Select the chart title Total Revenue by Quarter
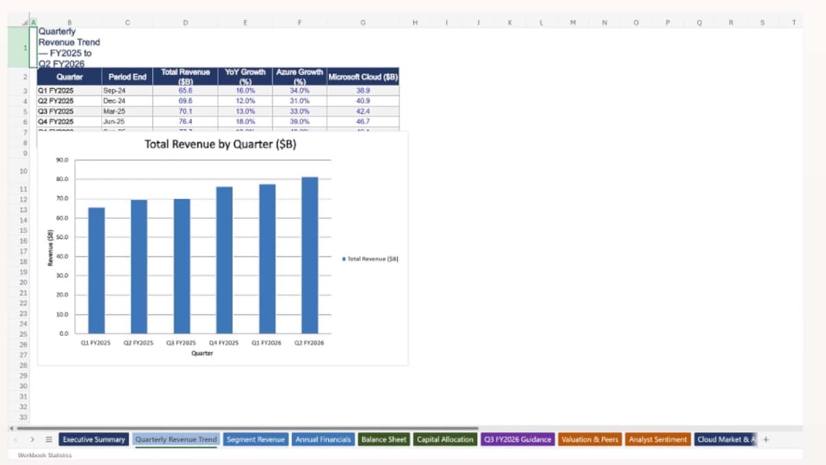 (220, 145)
